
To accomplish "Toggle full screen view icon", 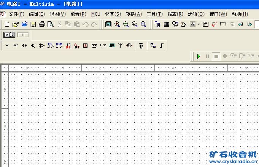I will click(108, 24).
